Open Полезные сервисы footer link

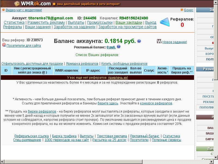click(166, 140)
